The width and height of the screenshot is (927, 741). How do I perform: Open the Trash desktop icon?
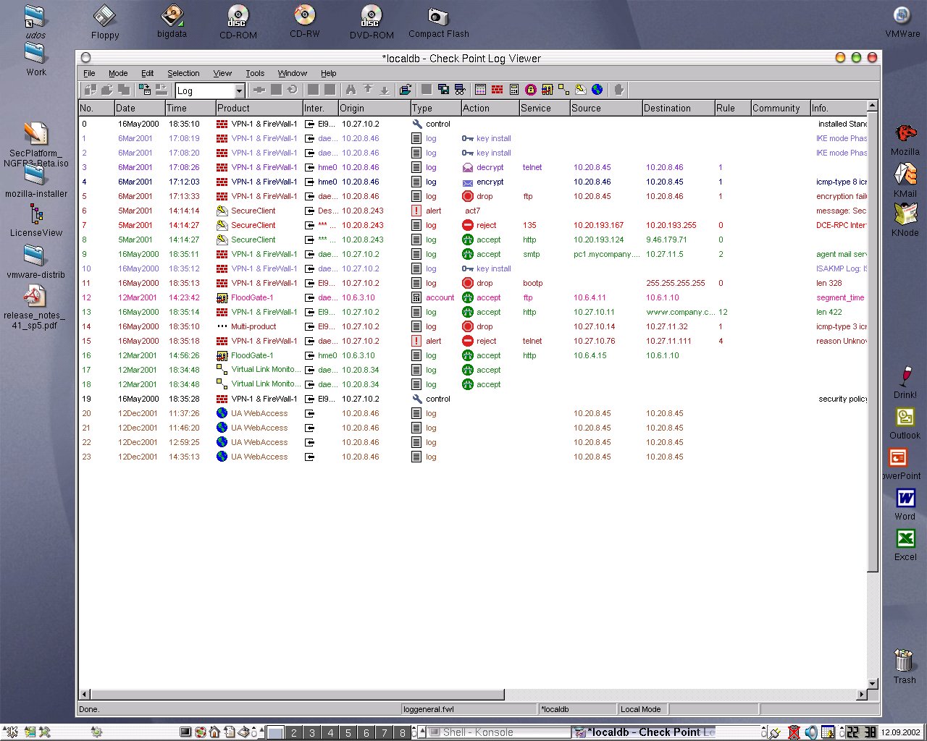click(x=905, y=666)
